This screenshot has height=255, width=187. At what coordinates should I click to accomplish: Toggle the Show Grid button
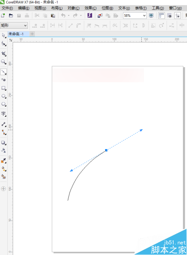click(x=169, y=16)
